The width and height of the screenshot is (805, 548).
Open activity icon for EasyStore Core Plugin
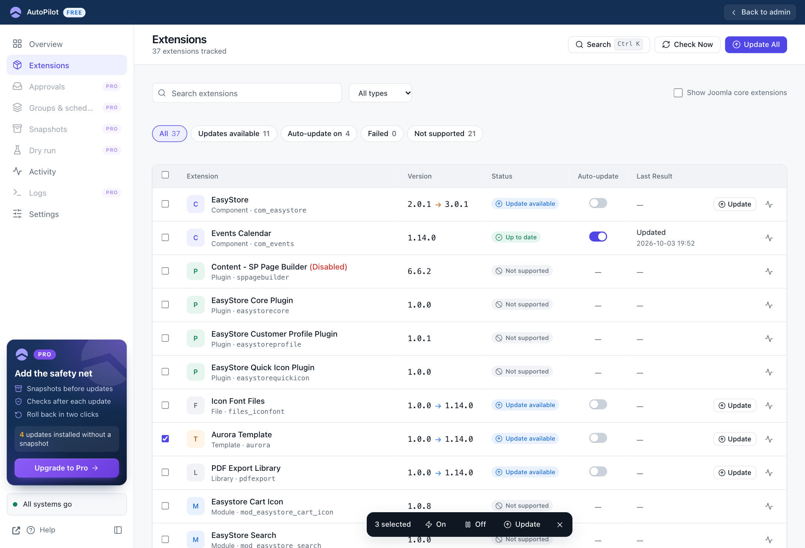click(x=769, y=305)
